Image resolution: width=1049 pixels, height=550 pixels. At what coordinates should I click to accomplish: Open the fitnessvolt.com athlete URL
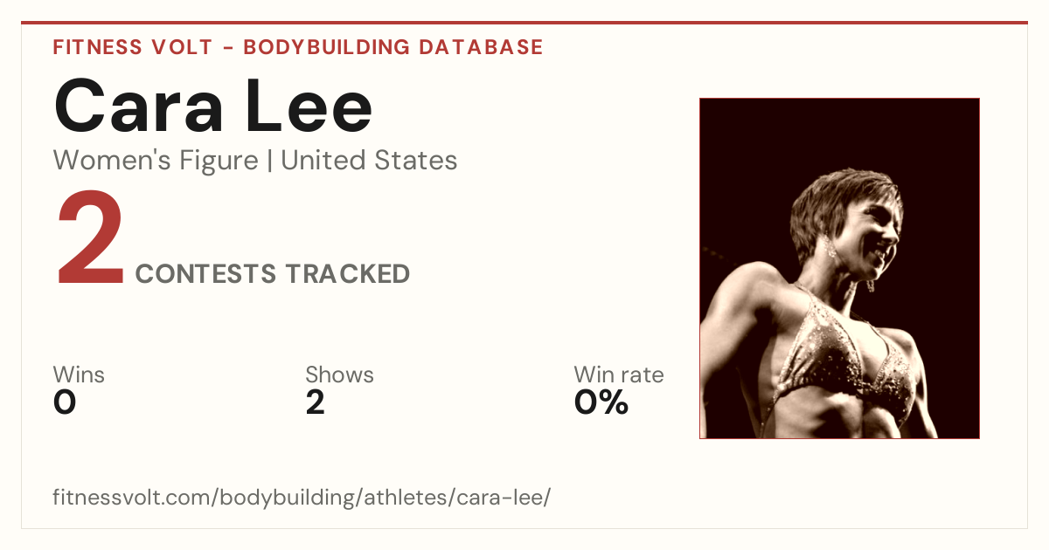pos(302,498)
